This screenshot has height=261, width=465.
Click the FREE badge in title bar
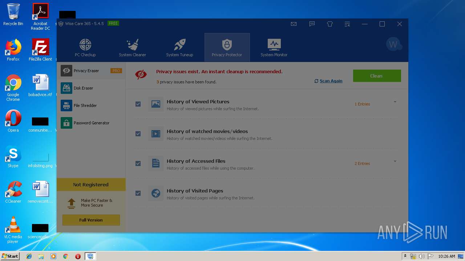(113, 23)
